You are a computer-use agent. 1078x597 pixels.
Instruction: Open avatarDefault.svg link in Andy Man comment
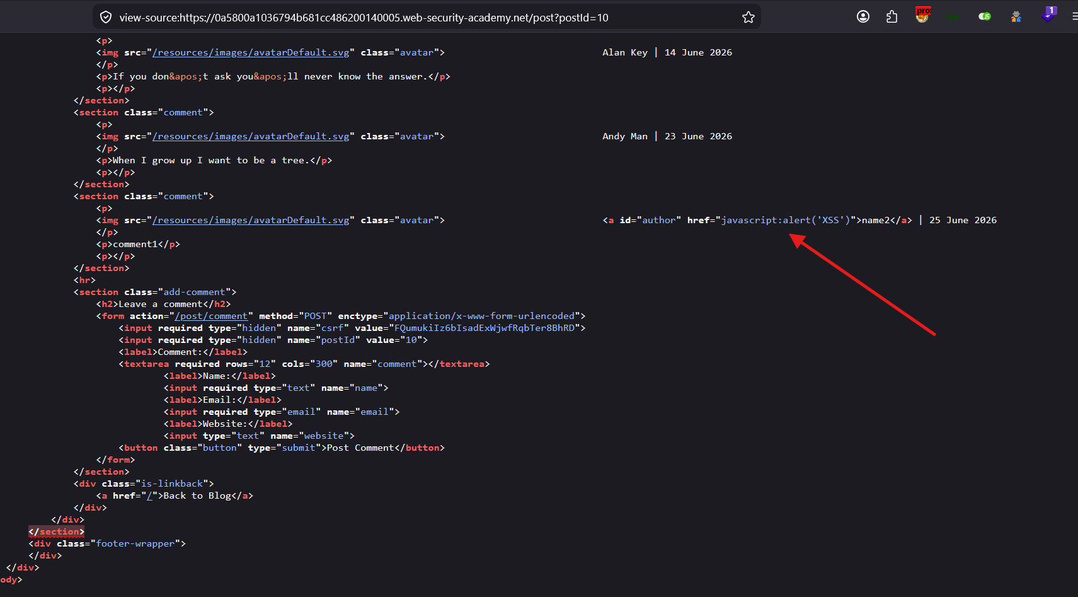[251, 136]
